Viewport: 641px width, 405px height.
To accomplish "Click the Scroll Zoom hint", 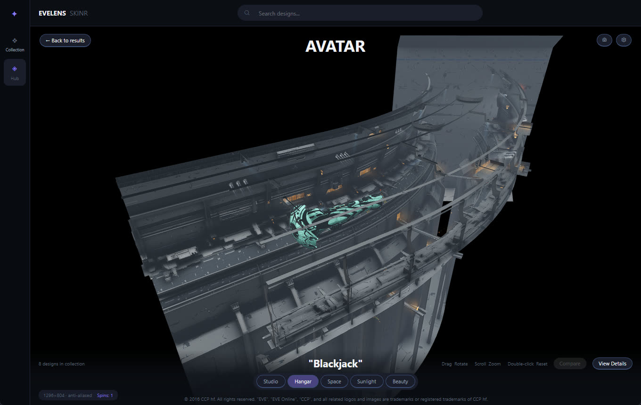I will pos(487,364).
